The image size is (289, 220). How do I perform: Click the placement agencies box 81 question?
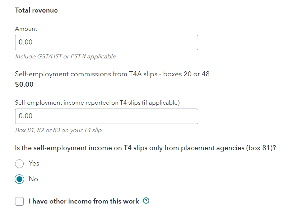[145, 148]
